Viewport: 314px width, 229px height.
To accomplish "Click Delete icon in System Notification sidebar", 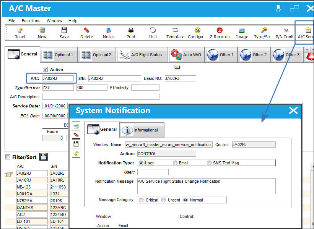I will tap(76, 135).
